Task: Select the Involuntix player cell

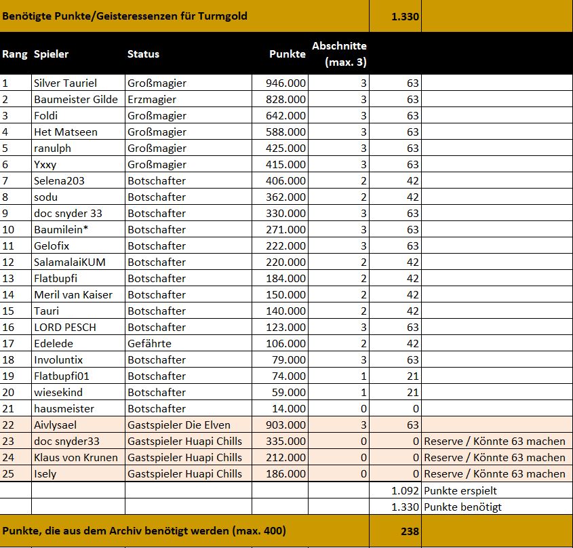Action: click(x=60, y=359)
